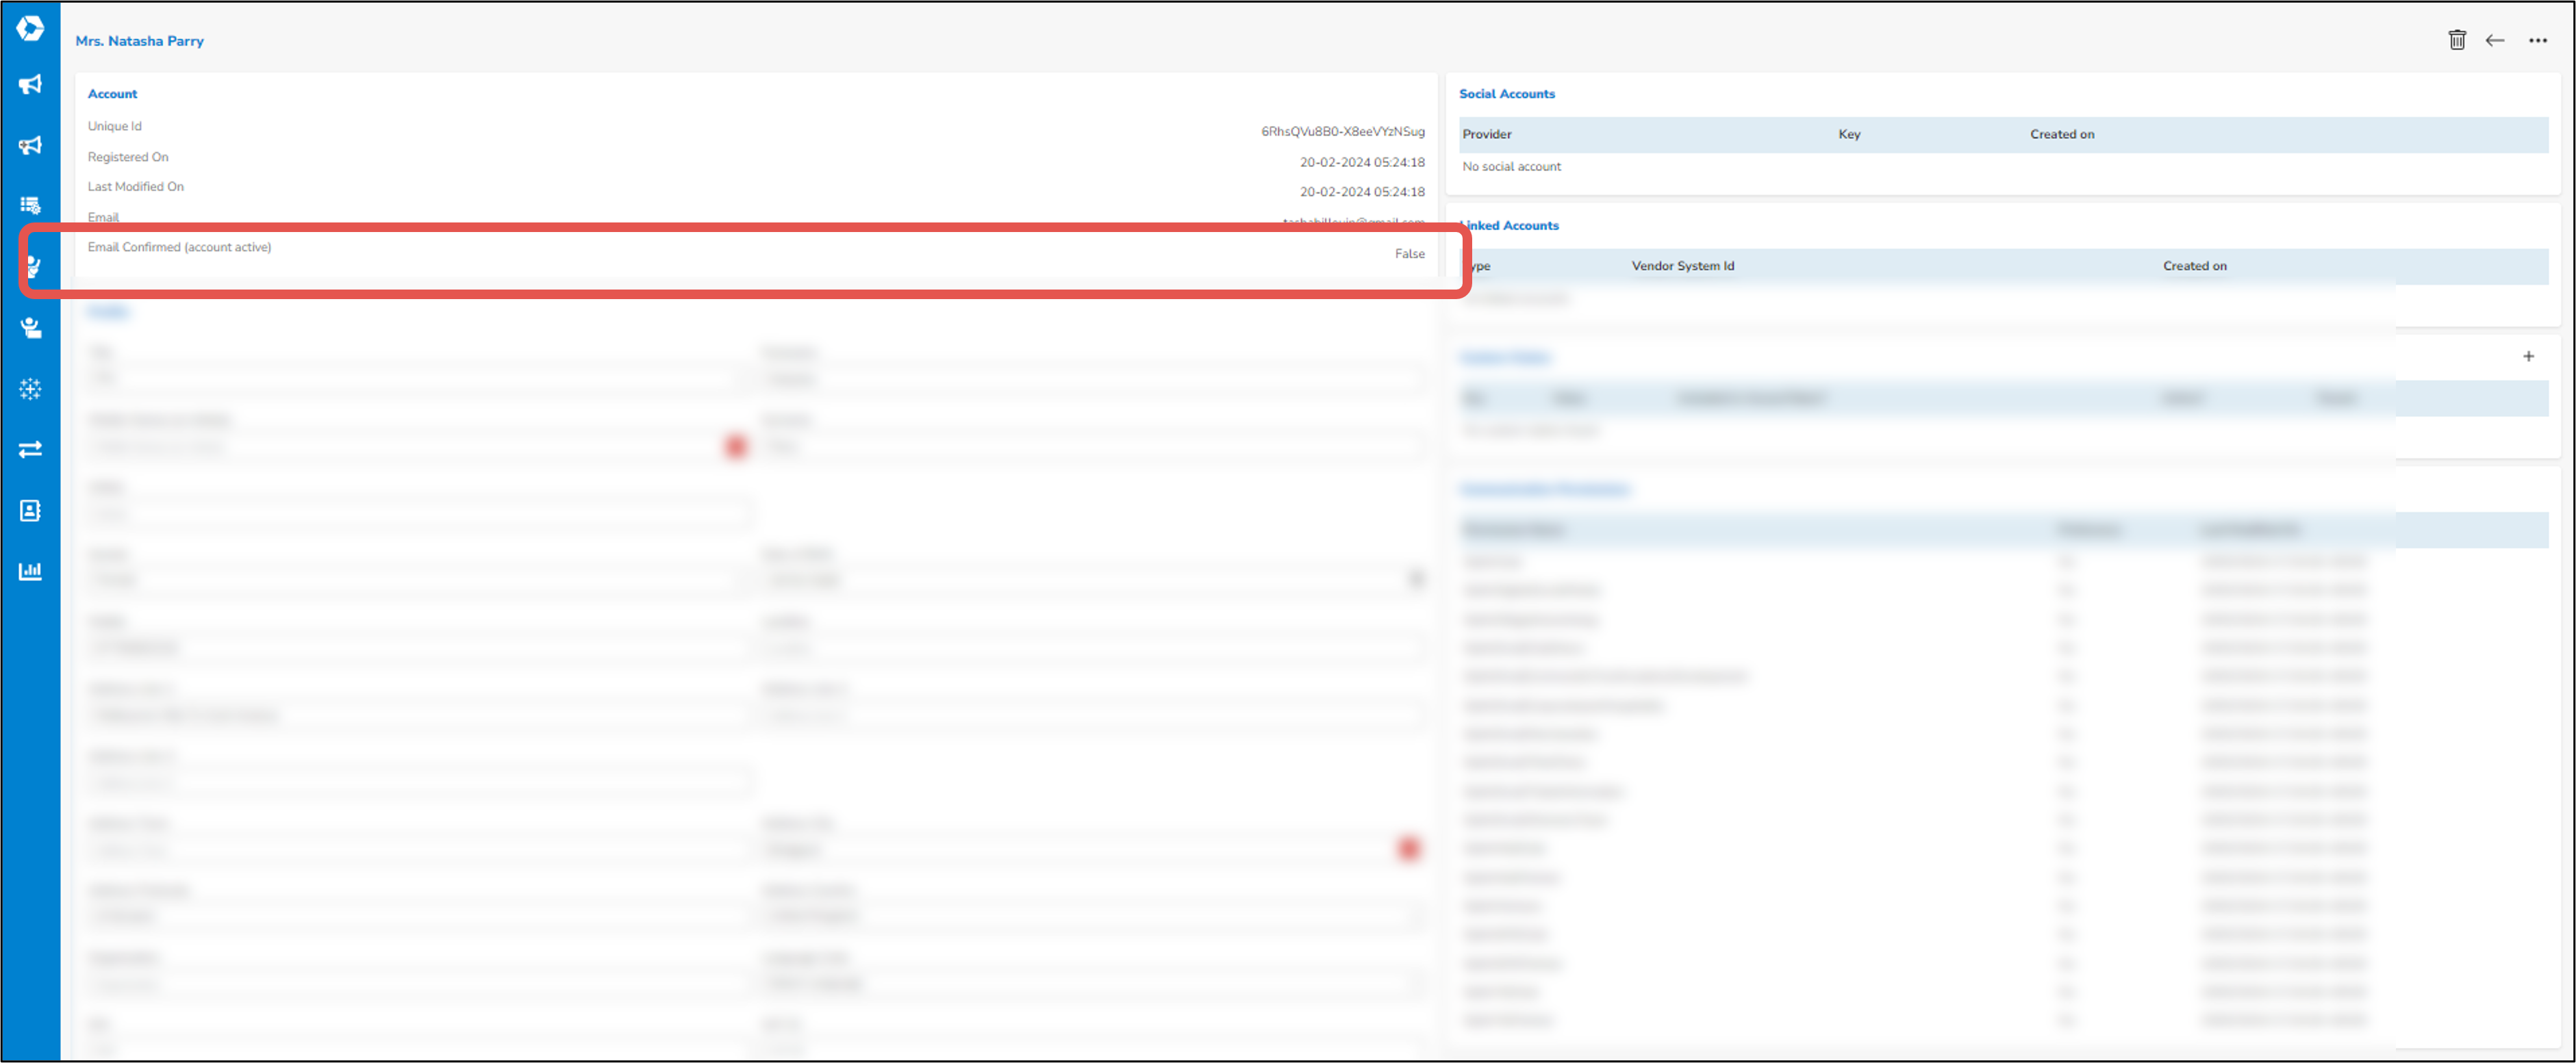This screenshot has width=2576, height=1063.
Task: Click Created on header in Linked Accounts
Action: (x=2195, y=266)
